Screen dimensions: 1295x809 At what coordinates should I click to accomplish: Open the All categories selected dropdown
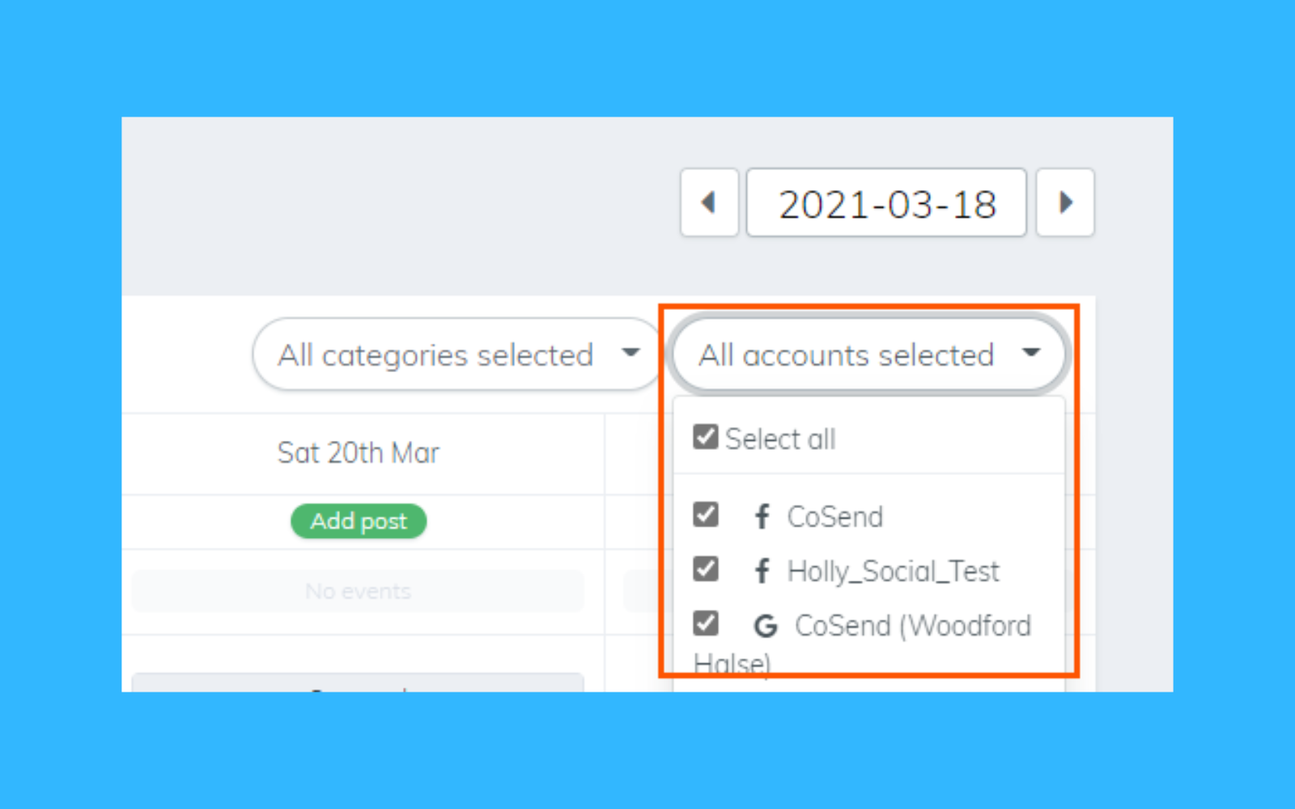click(x=437, y=354)
